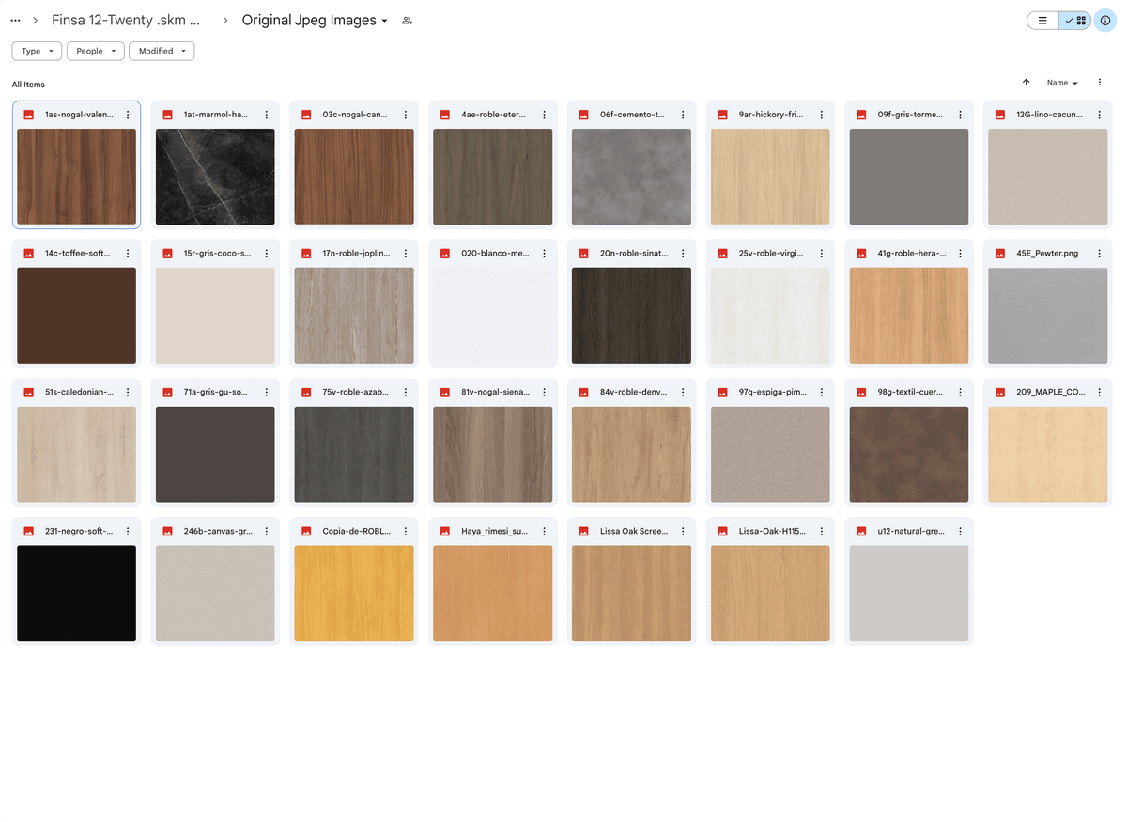Open Original Jpeg Images folder menu
The image size is (1127, 822).
315,21
